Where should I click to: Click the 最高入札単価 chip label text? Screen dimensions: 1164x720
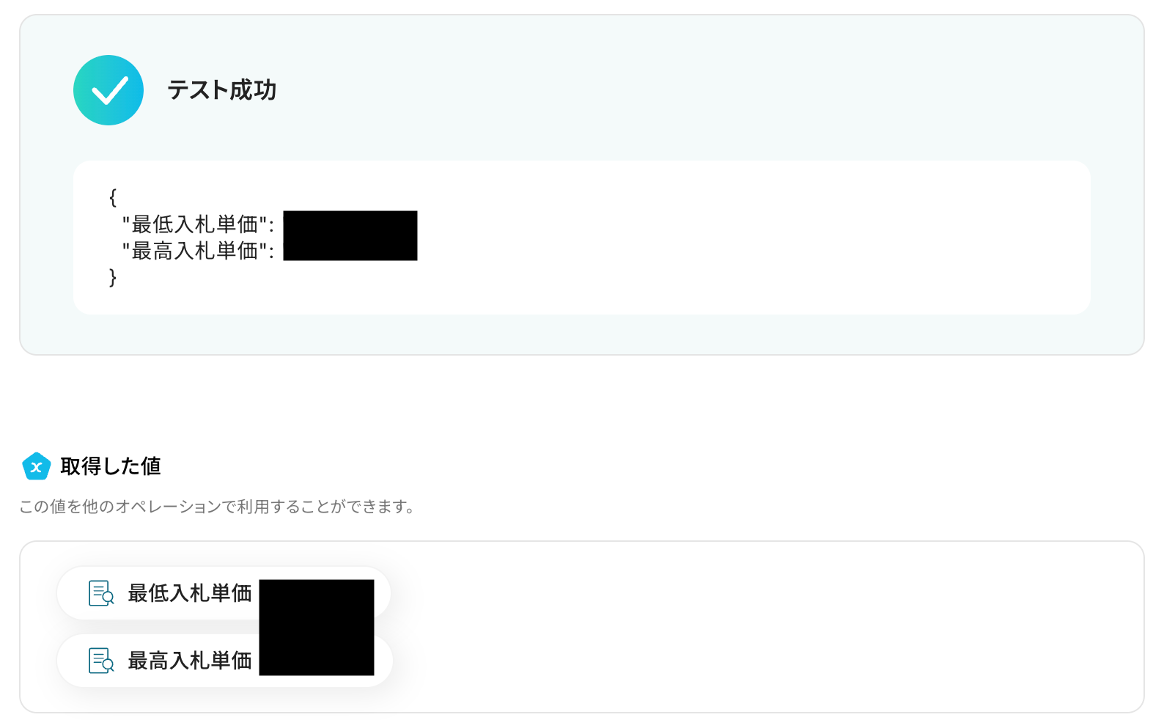coord(190,661)
